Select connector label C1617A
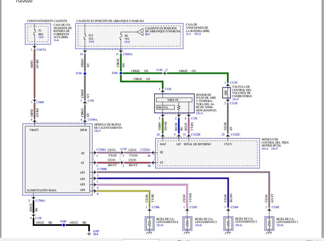Viewport: 324px width, 241px height. pyautogui.click(x=41, y=50)
